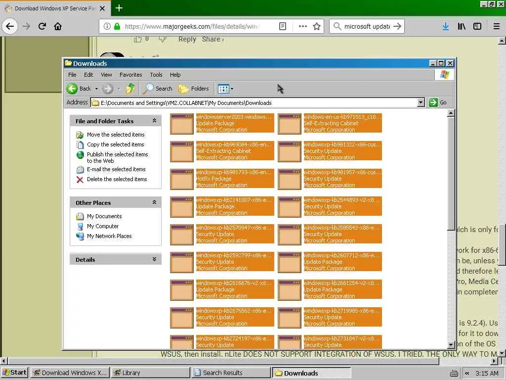Open the Back history dropdown arrow

click(x=96, y=89)
